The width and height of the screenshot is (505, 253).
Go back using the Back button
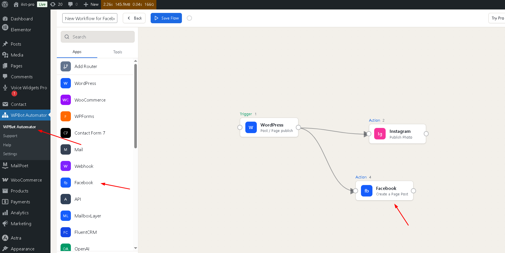134,18
